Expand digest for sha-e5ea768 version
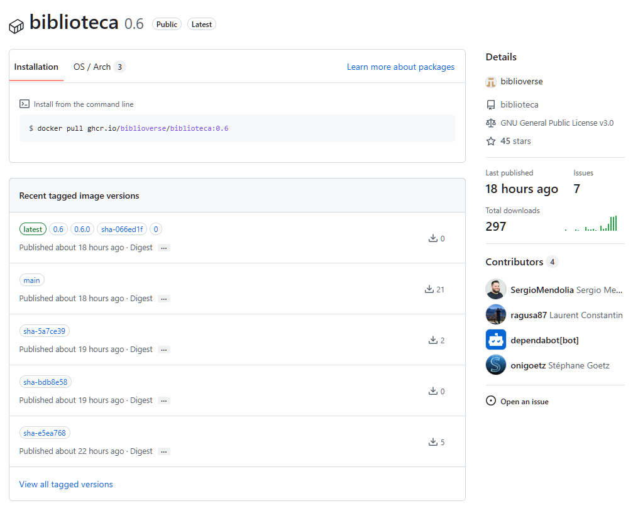 164,451
